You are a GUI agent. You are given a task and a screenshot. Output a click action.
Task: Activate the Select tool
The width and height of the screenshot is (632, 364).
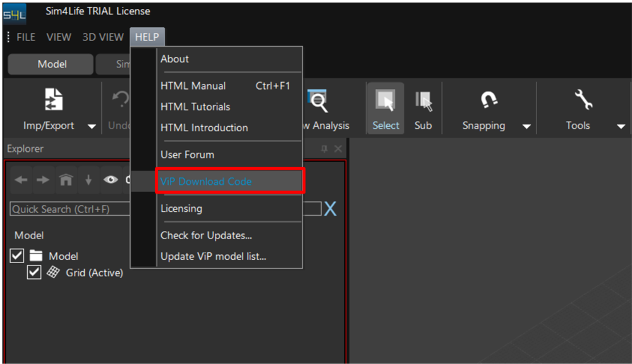pyautogui.click(x=385, y=101)
